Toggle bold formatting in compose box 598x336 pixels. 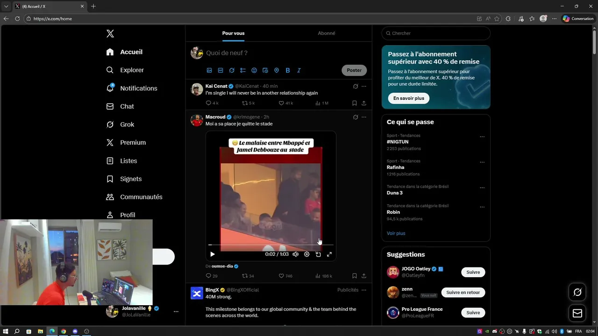[288, 70]
